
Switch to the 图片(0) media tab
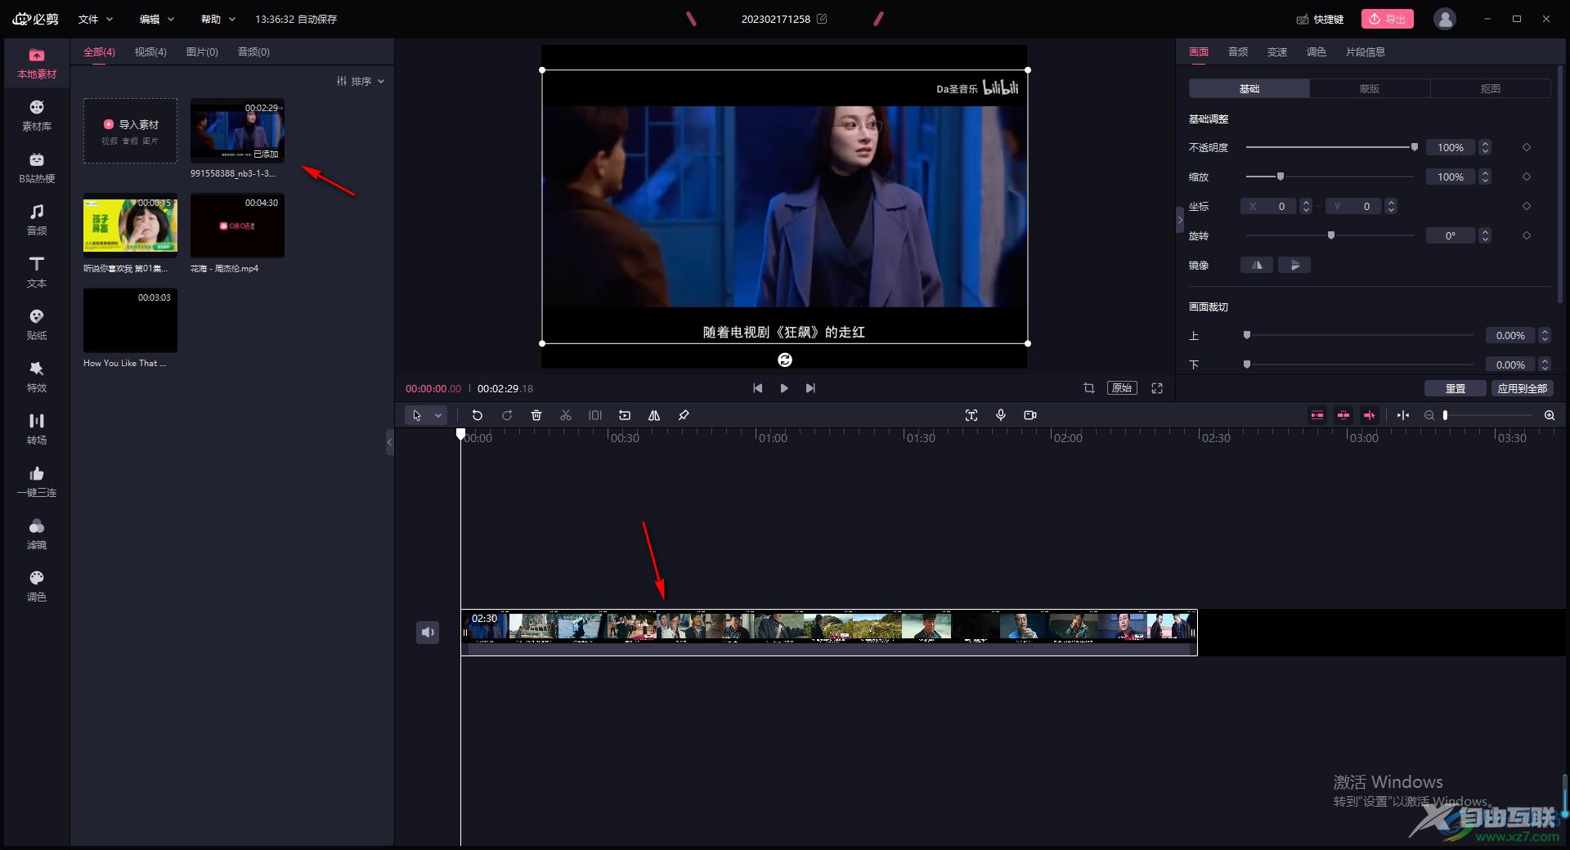click(x=202, y=51)
